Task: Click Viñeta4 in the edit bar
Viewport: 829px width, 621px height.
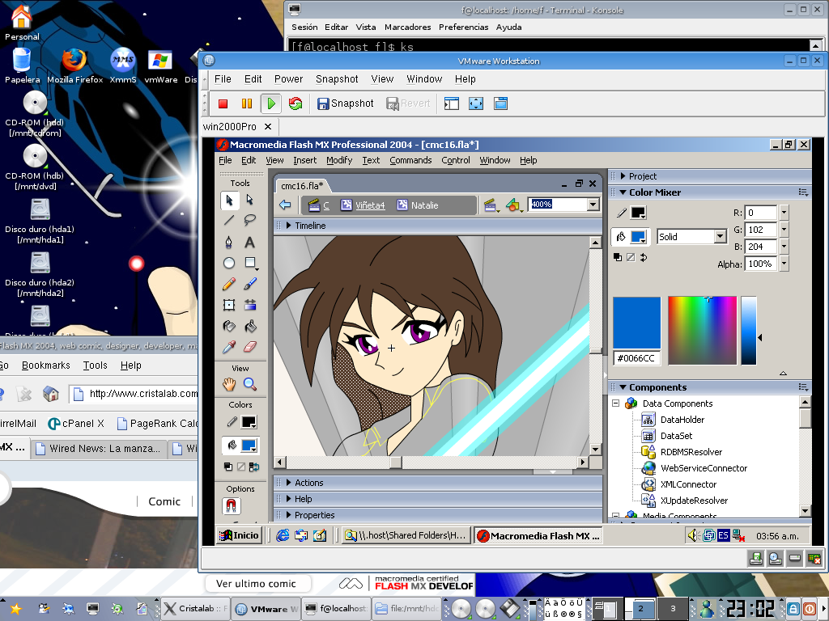Action: (x=369, y=205)
